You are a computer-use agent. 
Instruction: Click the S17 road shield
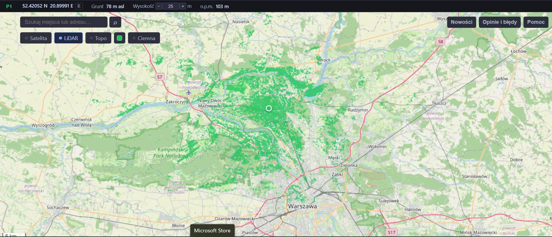pos(391,232)
